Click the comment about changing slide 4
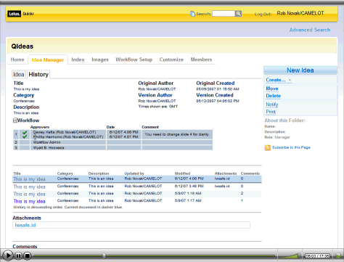The width and height of the screenshot is (344, 262). (x=177, y=134)
